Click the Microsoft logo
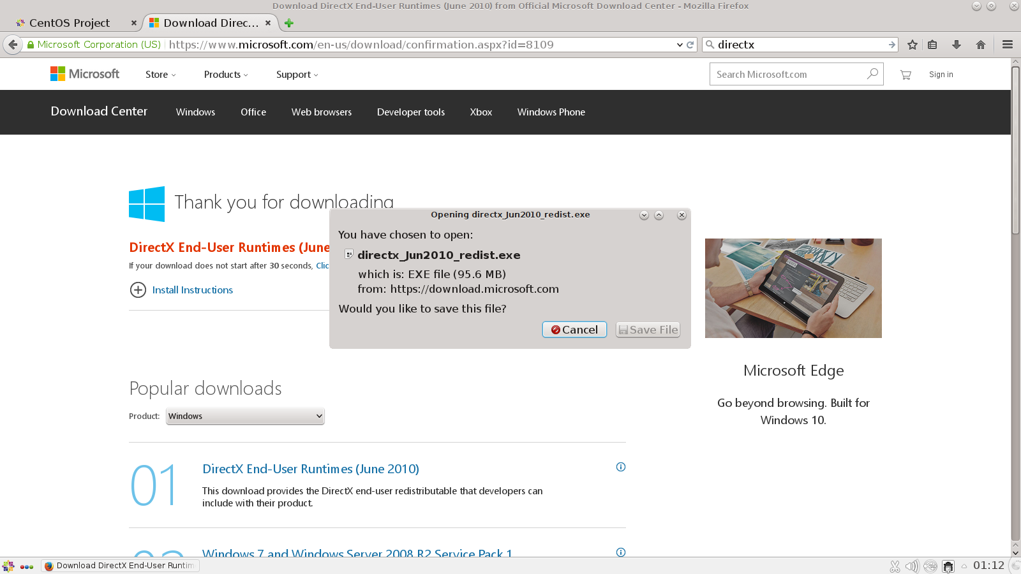 [85, 74]
